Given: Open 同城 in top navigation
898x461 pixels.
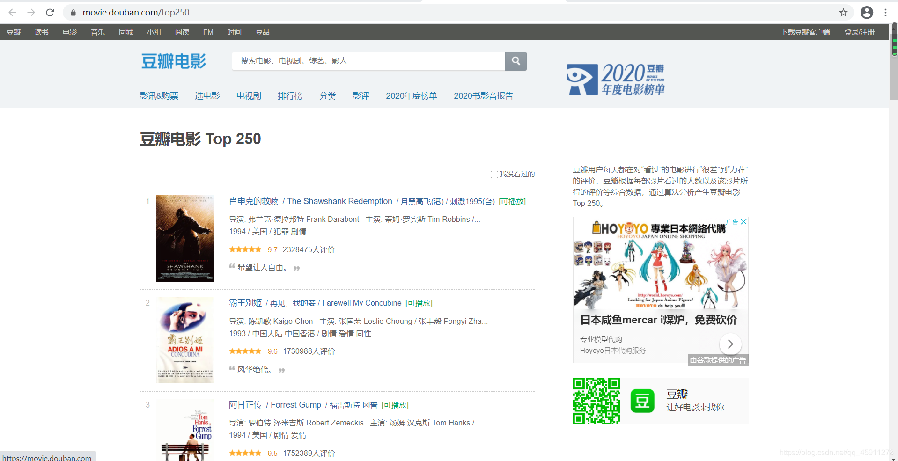Looking at the screenshot, I should click(126, 32).
